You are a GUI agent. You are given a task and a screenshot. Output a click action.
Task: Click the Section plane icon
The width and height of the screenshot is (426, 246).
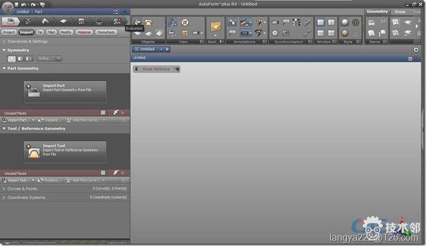point(216,27)
